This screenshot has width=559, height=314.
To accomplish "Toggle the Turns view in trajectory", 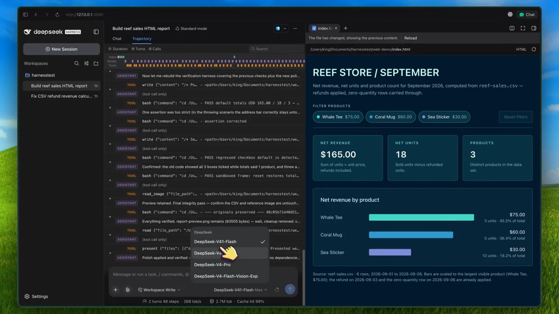I will [x=138, y=49].
